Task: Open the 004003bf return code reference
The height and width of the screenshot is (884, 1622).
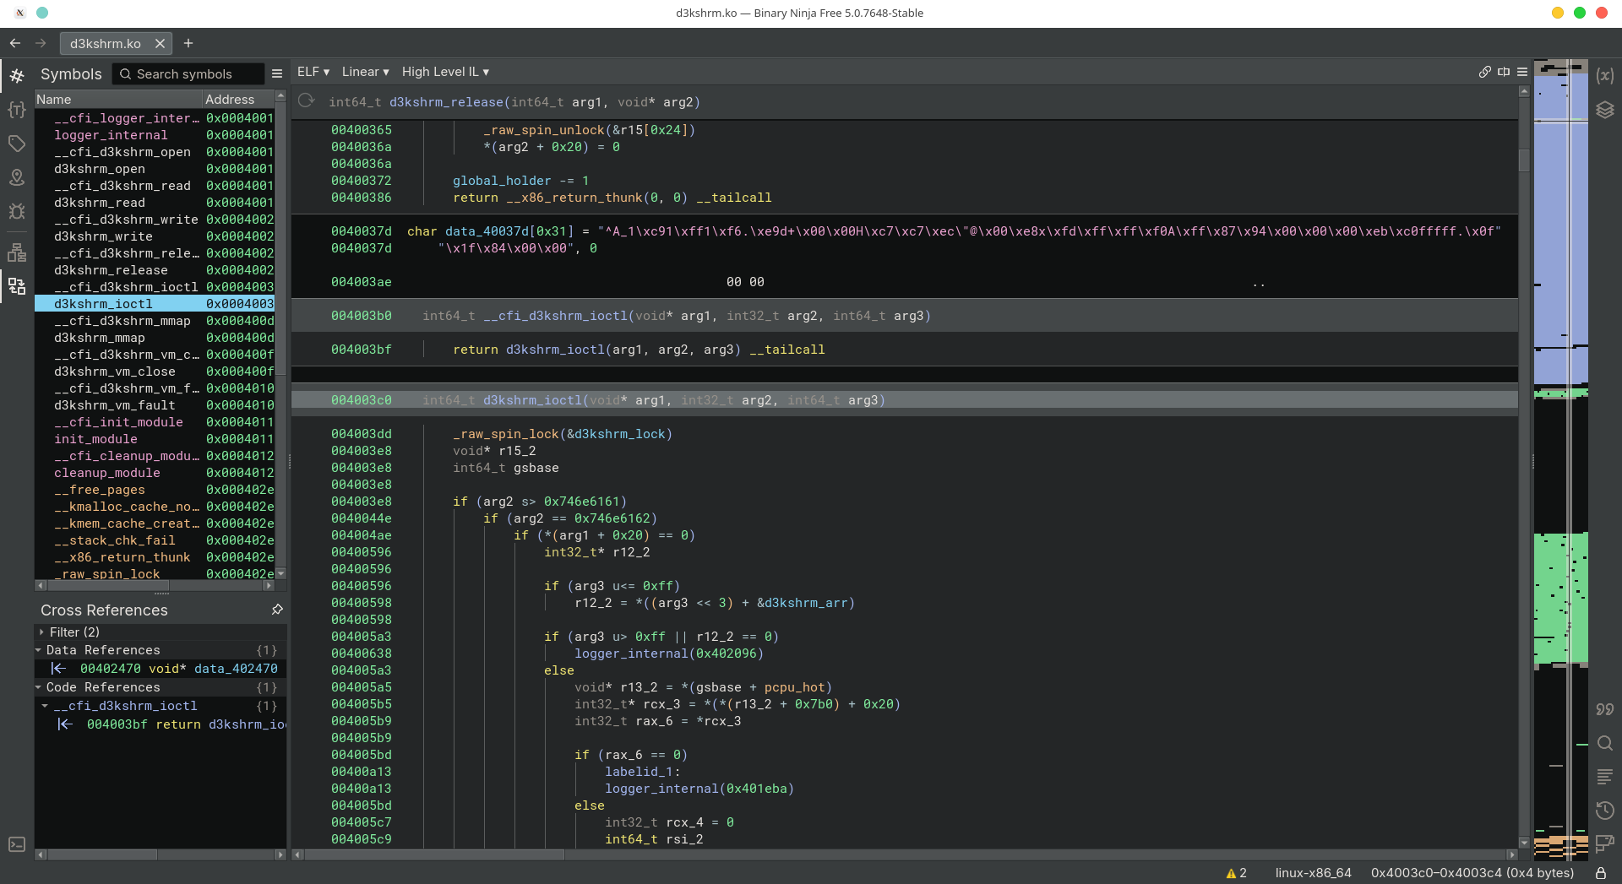Action: 161,724
